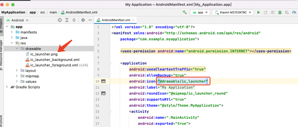298x127 pixels.
Task: Click the Debug app bug icon
Action: click(280, 12)
